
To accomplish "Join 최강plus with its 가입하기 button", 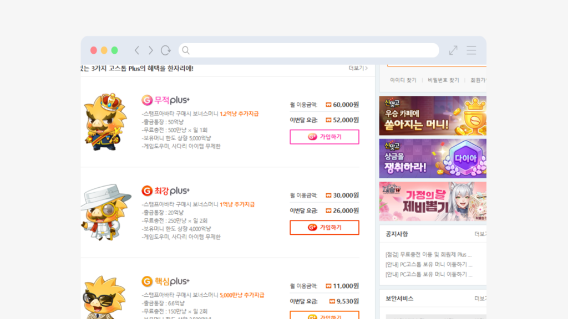I will click(324, 228).
